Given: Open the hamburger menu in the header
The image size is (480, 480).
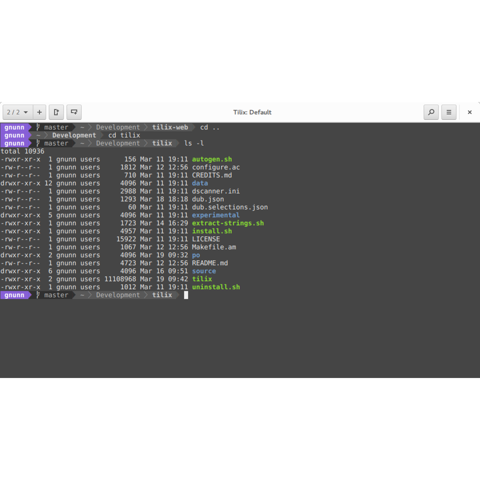Looking at the screenshot, I should (x=448, y=112).
